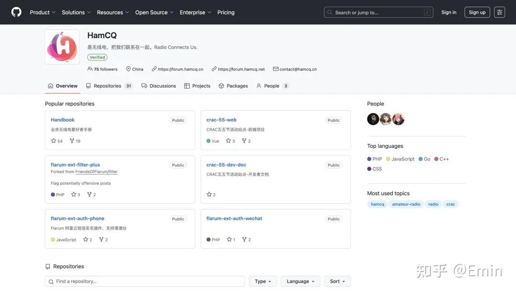
Task: Open the Type filter dropdown
Action: pos(263,282)
